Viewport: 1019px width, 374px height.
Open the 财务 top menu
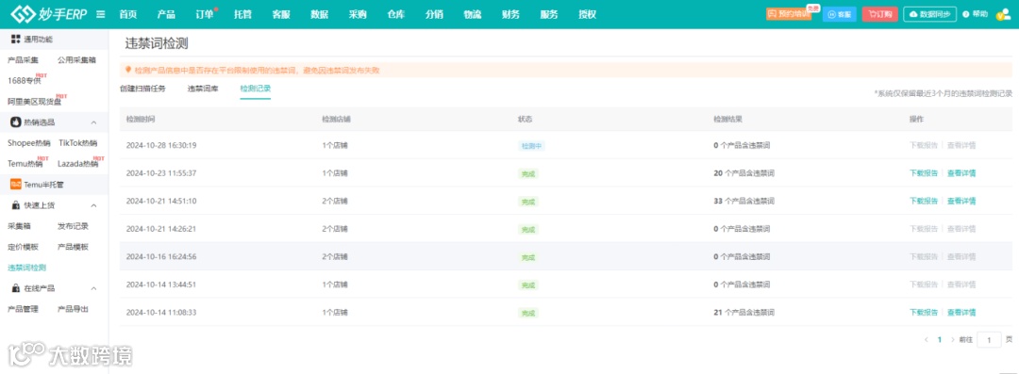[510, 14]
